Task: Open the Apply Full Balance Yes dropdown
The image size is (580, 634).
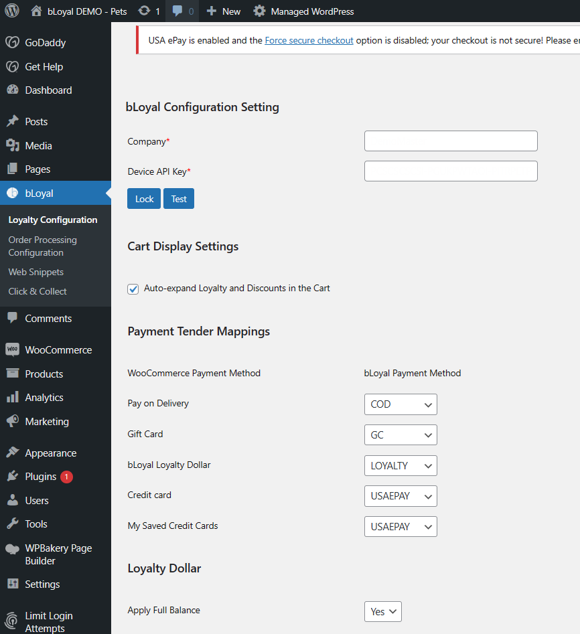Action: (382, 611)
